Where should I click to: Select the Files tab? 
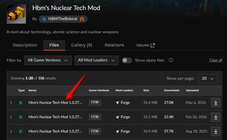(54, 45)
